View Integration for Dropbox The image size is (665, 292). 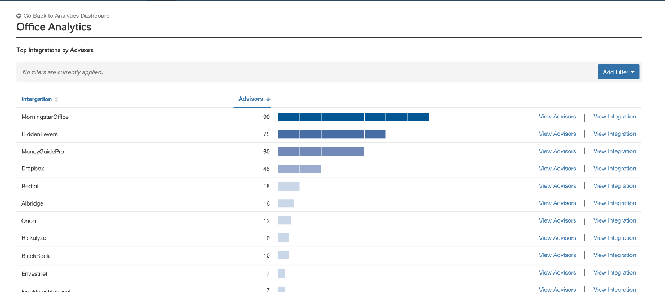[614, 169]
